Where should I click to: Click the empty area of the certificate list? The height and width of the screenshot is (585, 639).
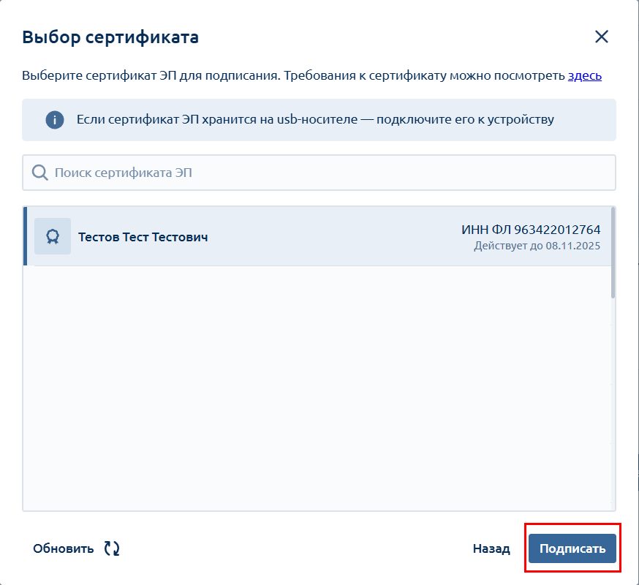tap(314, 388)
